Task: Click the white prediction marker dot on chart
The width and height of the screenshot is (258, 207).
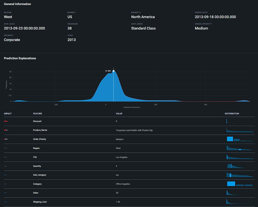Action: click(113, 71)
